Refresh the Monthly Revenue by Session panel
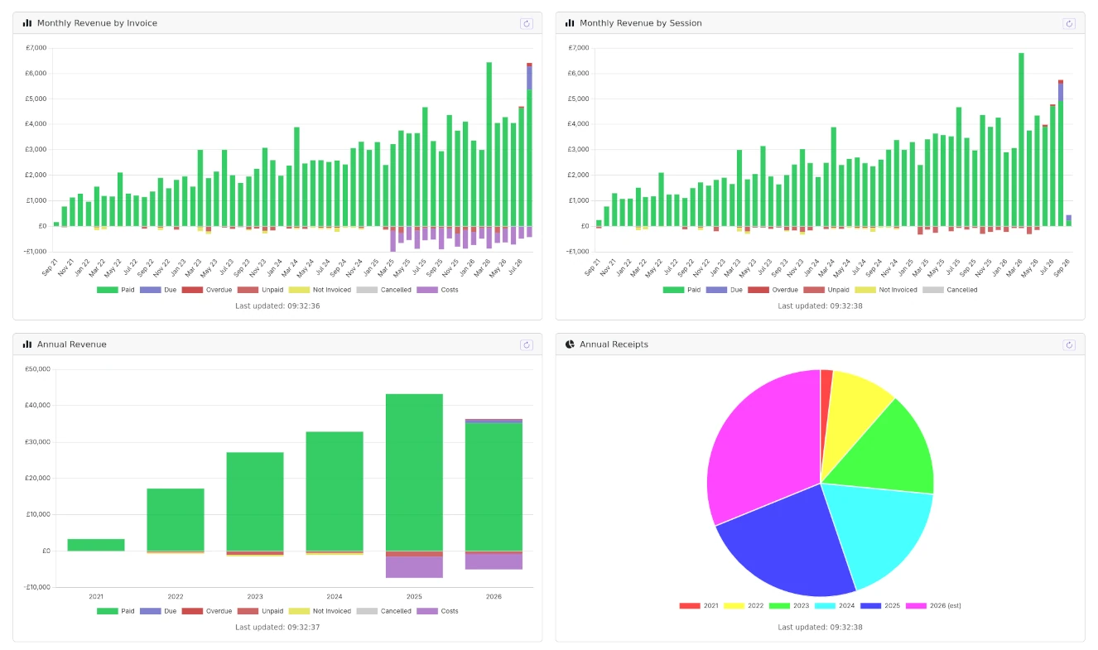Image resolution: width=1098 pixels, height=650 pixels. click(1069, 23)
